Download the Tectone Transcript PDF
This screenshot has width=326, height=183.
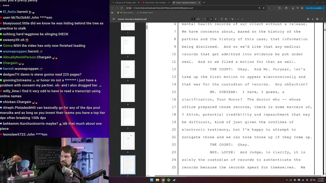(313, 19)
